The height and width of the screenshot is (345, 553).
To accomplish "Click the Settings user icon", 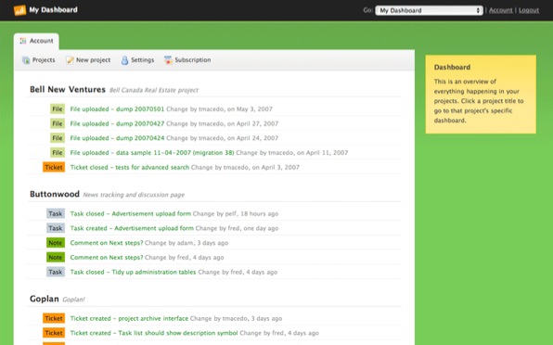I will pyautogui.click(x=125, y=60).
